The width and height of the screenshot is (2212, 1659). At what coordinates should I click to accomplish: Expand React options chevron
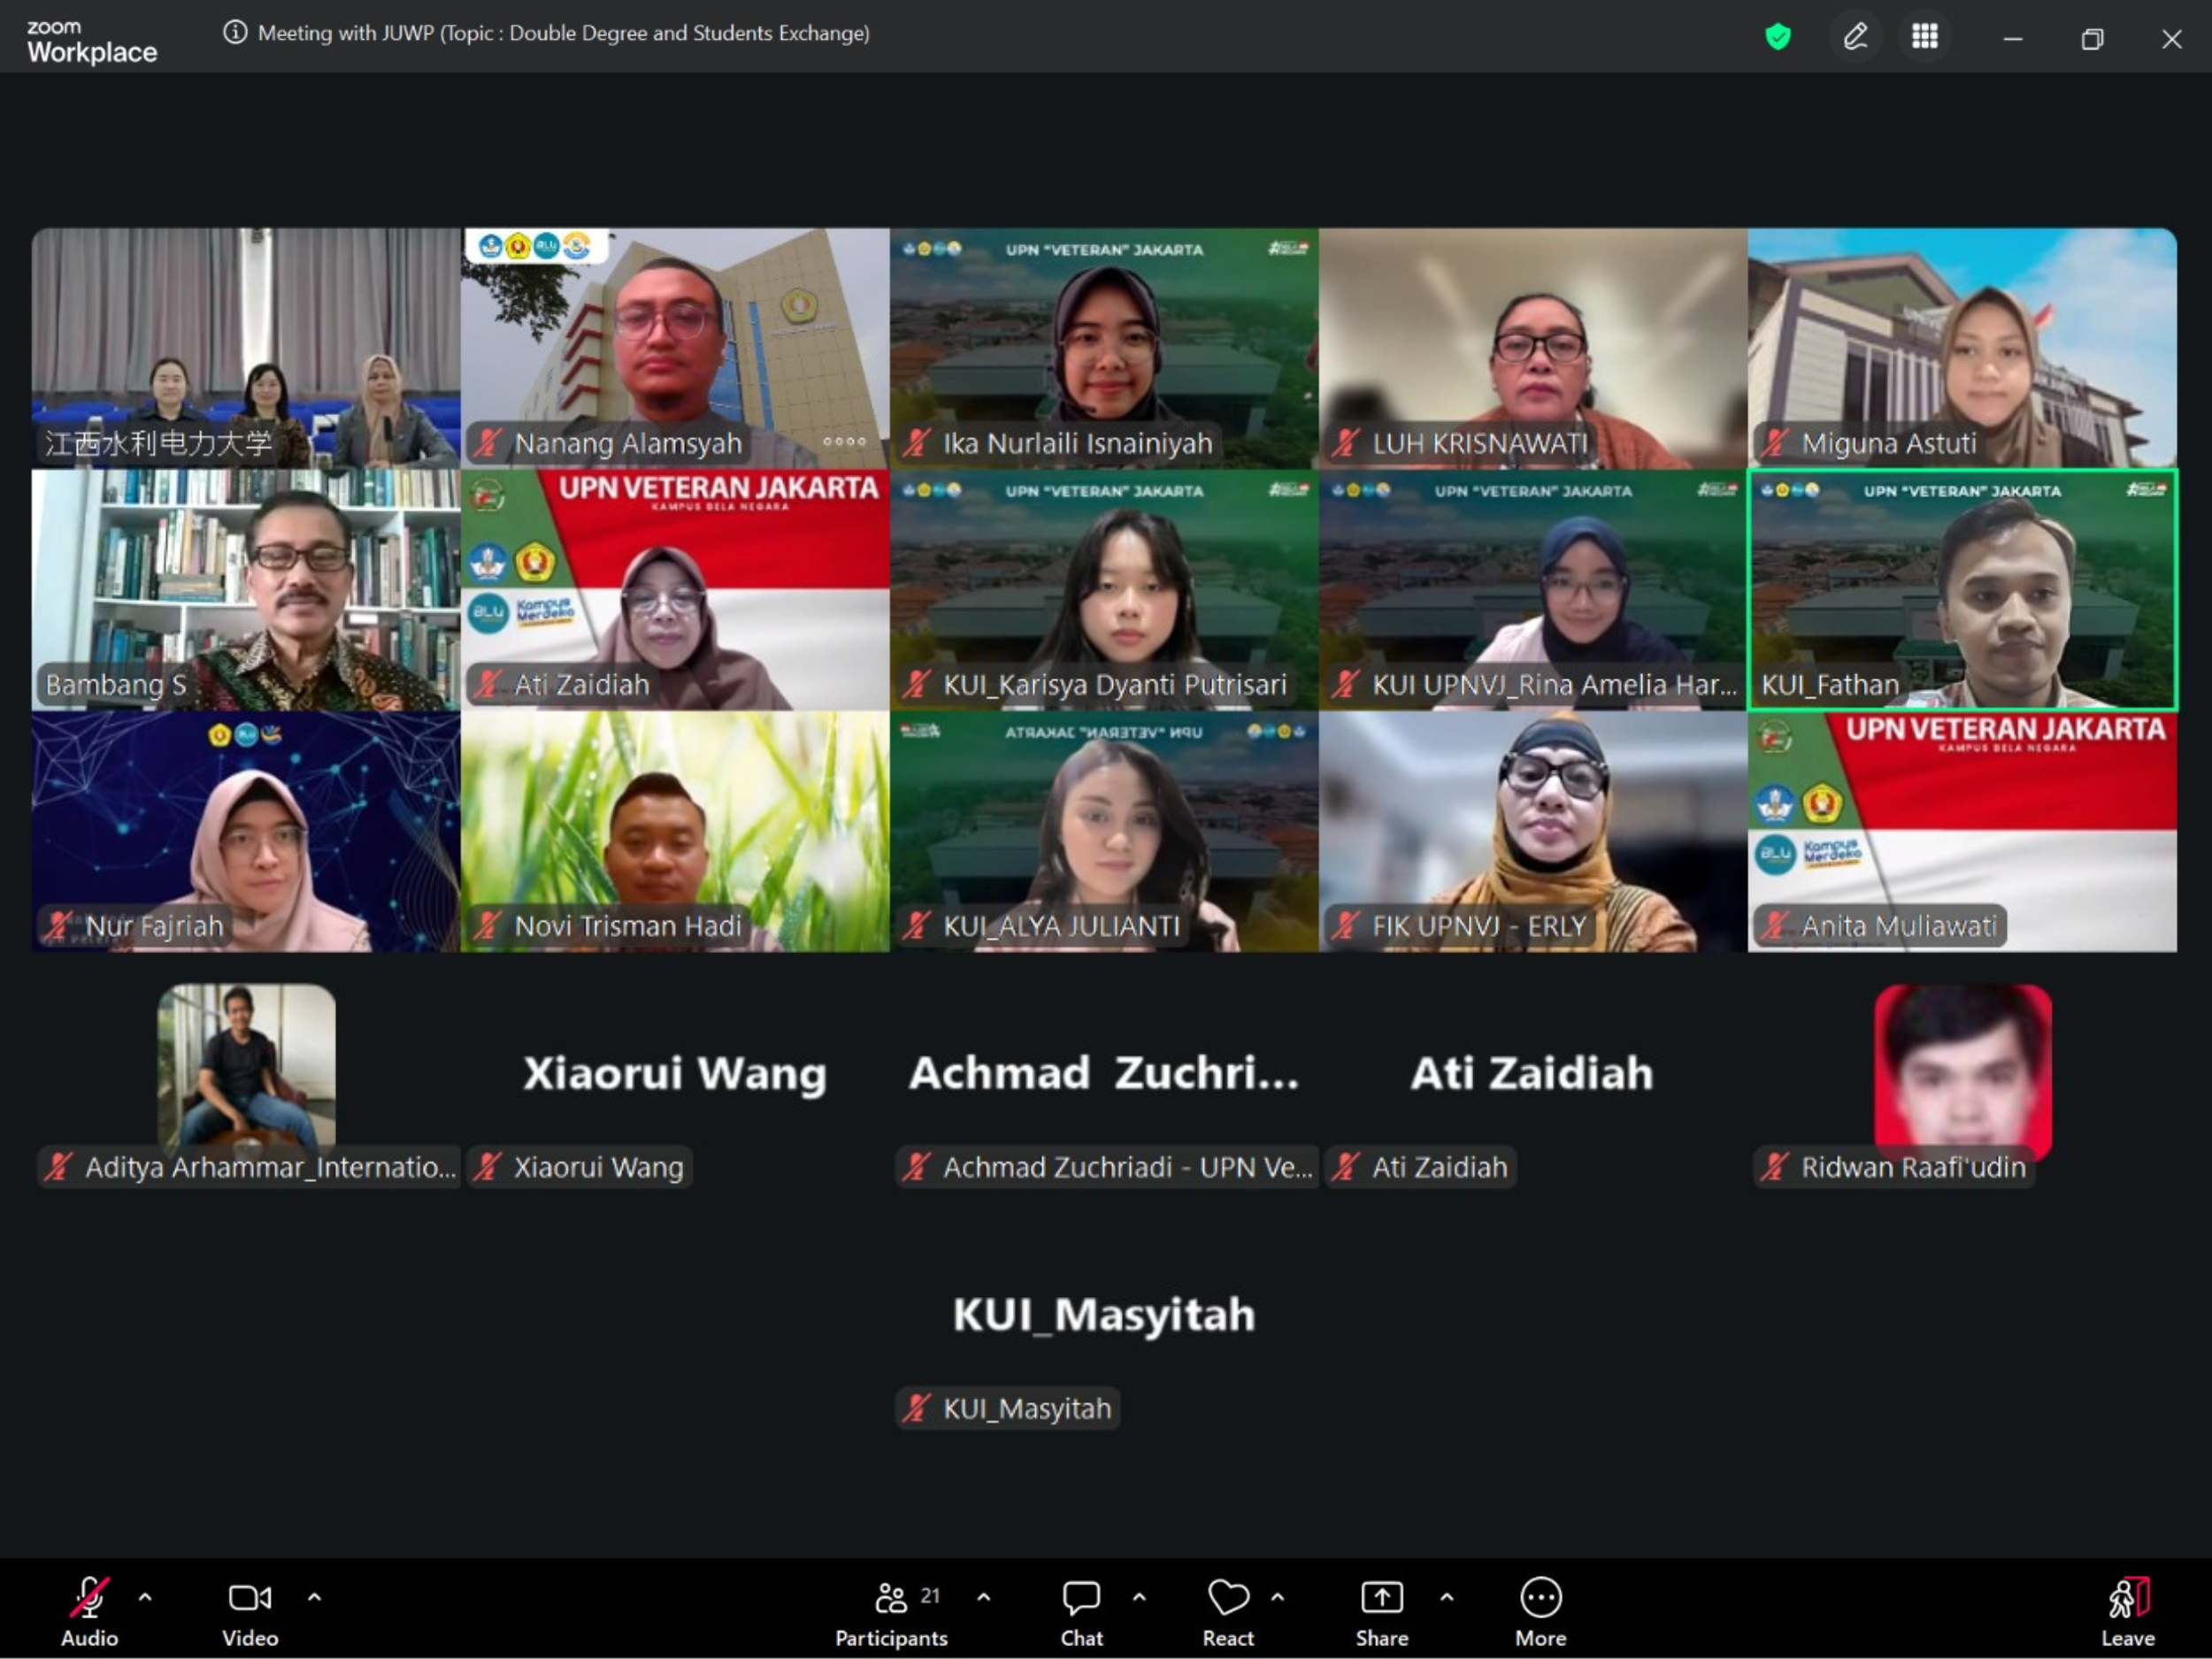tap(1277, 1597)
